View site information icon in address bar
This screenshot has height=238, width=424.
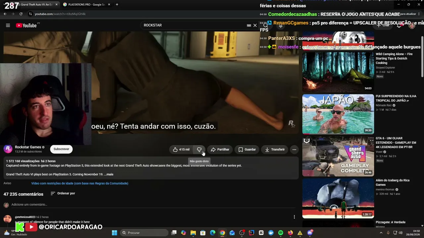point(30,14)
